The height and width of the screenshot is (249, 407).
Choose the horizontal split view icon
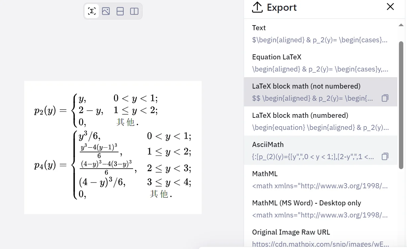click(120, 11)
